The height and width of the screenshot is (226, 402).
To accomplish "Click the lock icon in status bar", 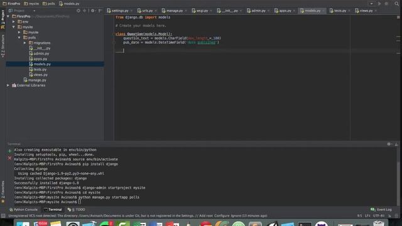I will pyautogui.click(x=389, y=216).
